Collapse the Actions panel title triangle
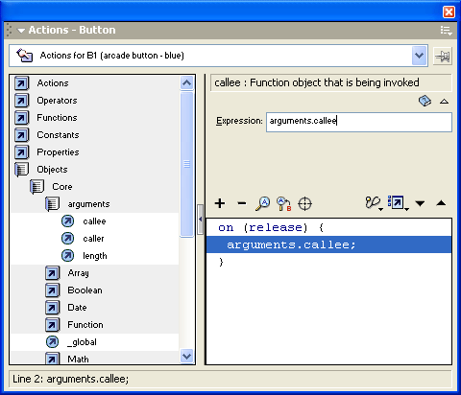The width and height of the screenshot is (461, 395). [21, 31]
